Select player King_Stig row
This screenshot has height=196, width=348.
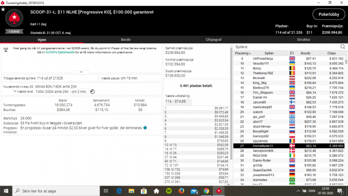coord(289,83)
